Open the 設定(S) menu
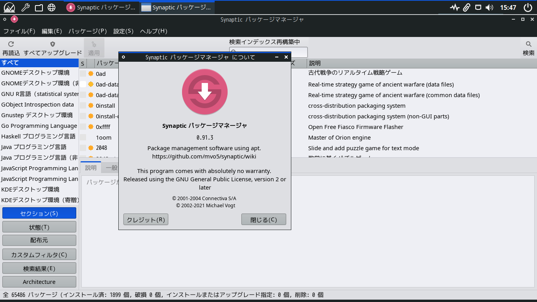The width and height of the screenshot is (537, 302). tap(123, 31)
